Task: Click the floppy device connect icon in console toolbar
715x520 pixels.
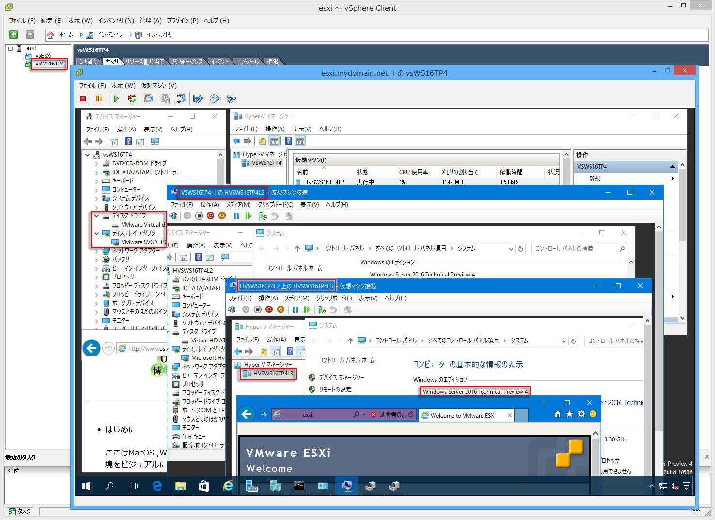Action: (x=198, y=98)
